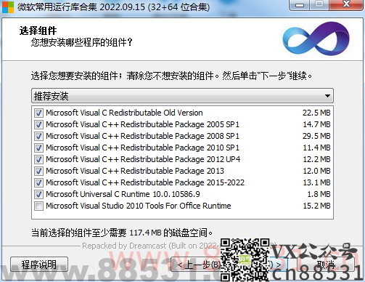
Task: Toggle Visual C++ Redistributable Package 2015-2022 checkbox
Action: click(x=38, y=182)
